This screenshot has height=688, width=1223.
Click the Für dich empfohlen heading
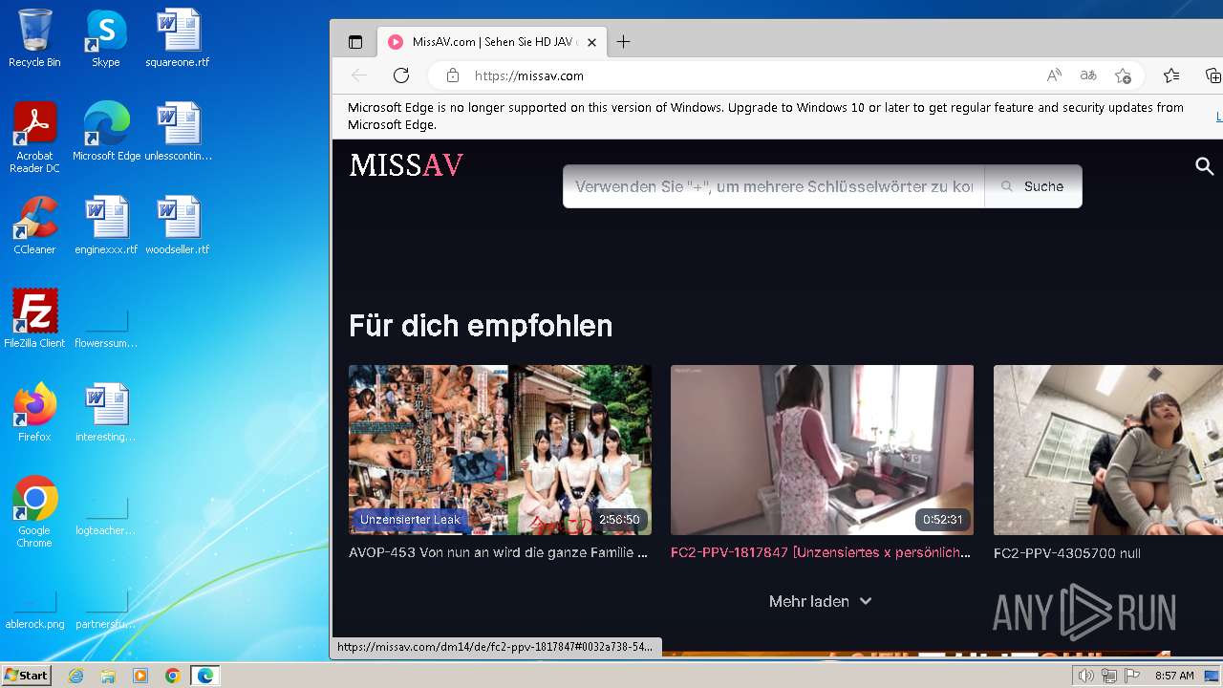point(481,326)
